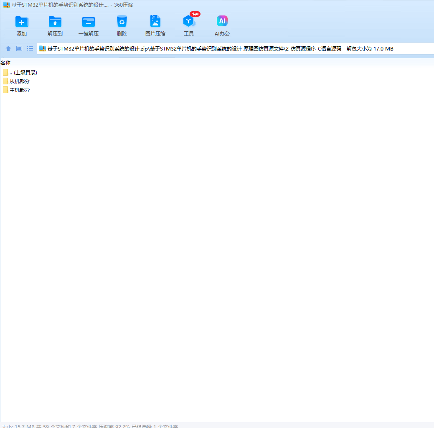Sort by the 名称 column header
Screen dimensions: 434x428
(5, 63)
